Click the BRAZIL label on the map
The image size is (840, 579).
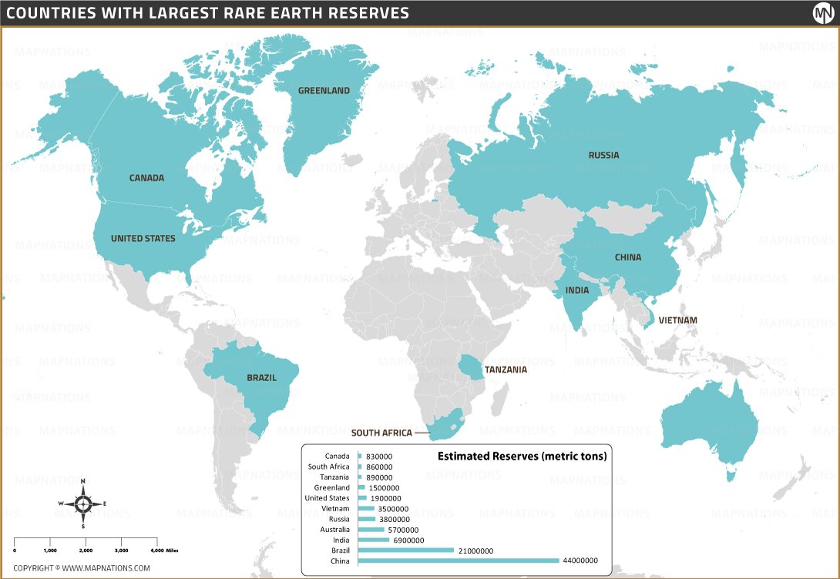click(262, 379)
